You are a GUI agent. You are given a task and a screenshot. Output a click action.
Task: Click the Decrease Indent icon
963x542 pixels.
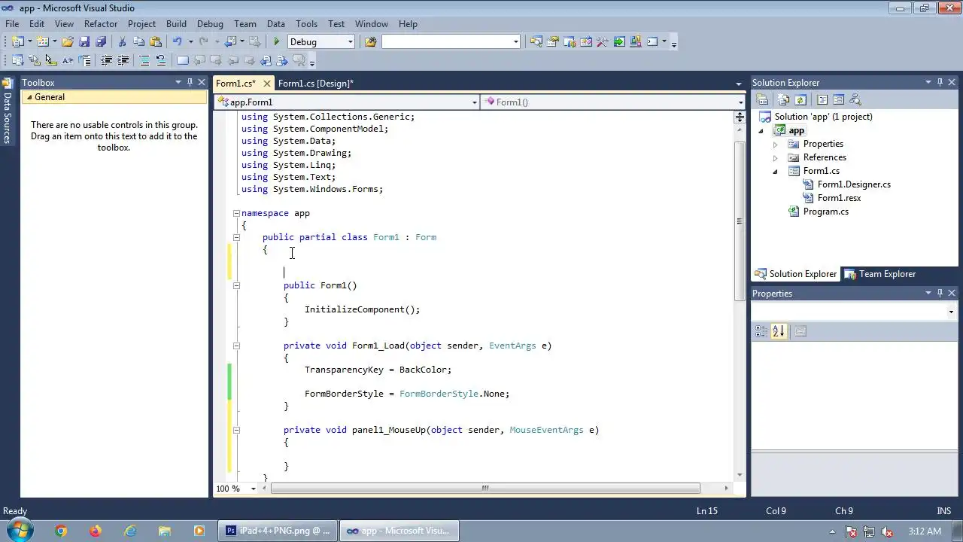tap(106, 60)
